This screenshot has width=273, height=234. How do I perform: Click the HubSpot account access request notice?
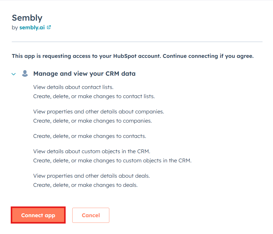(x=133, y=56)
